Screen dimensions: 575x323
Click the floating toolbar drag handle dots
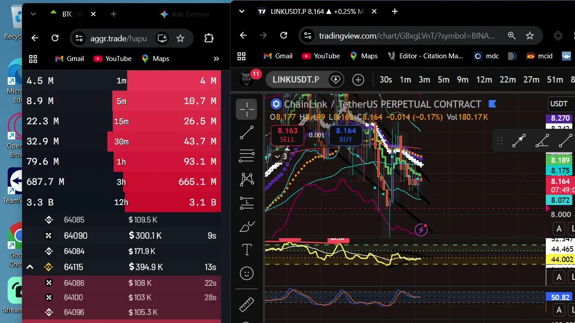[x=500, y=141]
